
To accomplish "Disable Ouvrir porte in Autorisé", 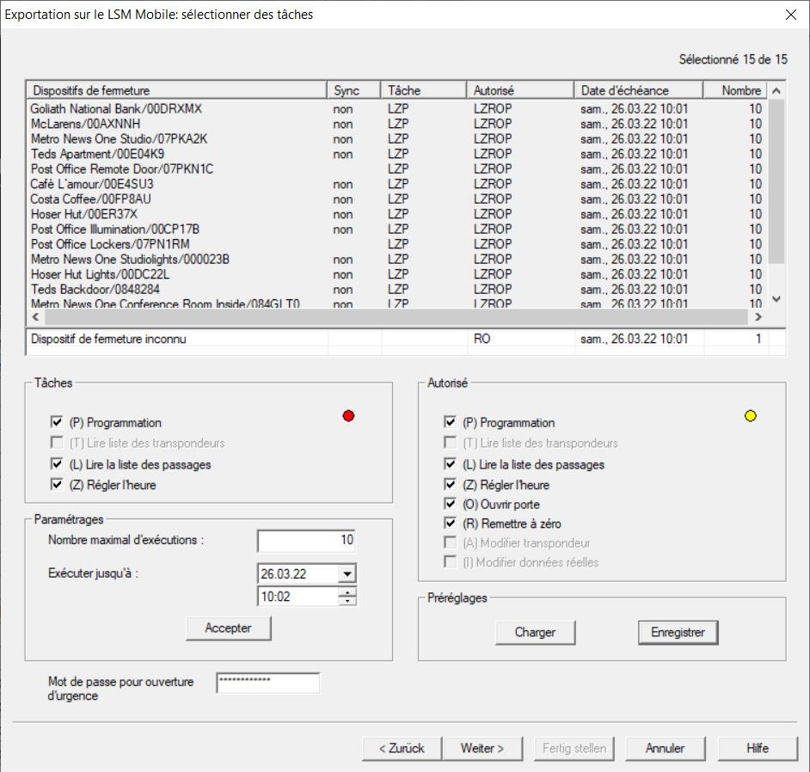I will pyautogui.click(x=450, y=504).
